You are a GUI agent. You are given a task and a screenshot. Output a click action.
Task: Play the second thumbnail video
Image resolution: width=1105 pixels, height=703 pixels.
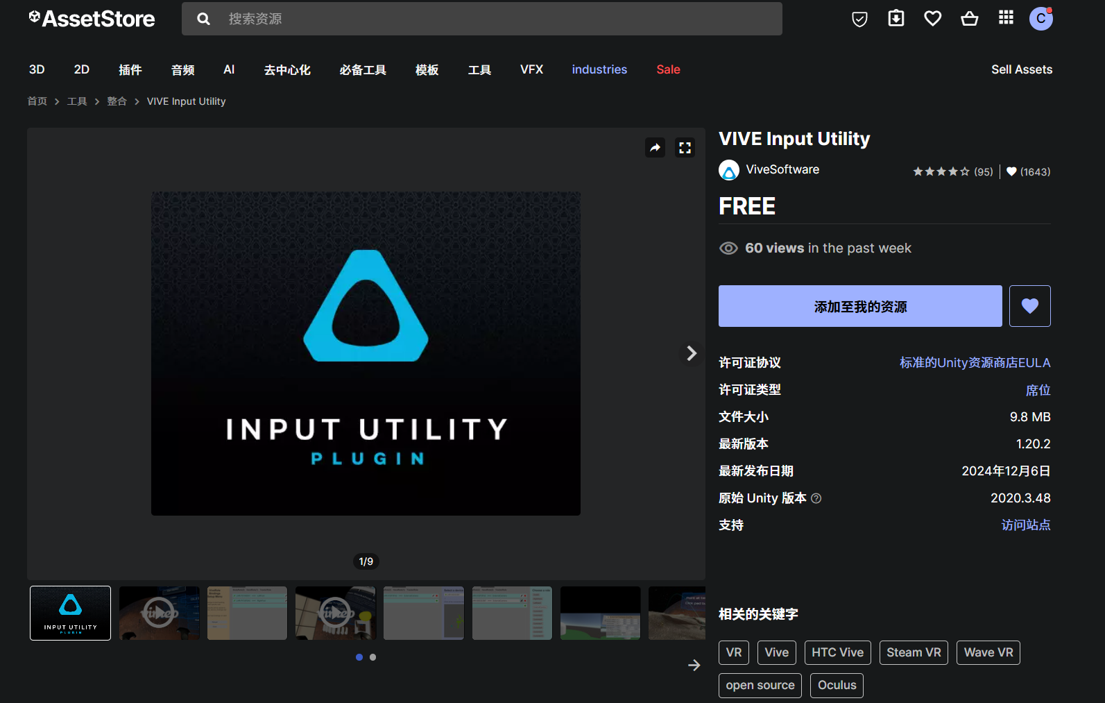click(x=159, y=613)
